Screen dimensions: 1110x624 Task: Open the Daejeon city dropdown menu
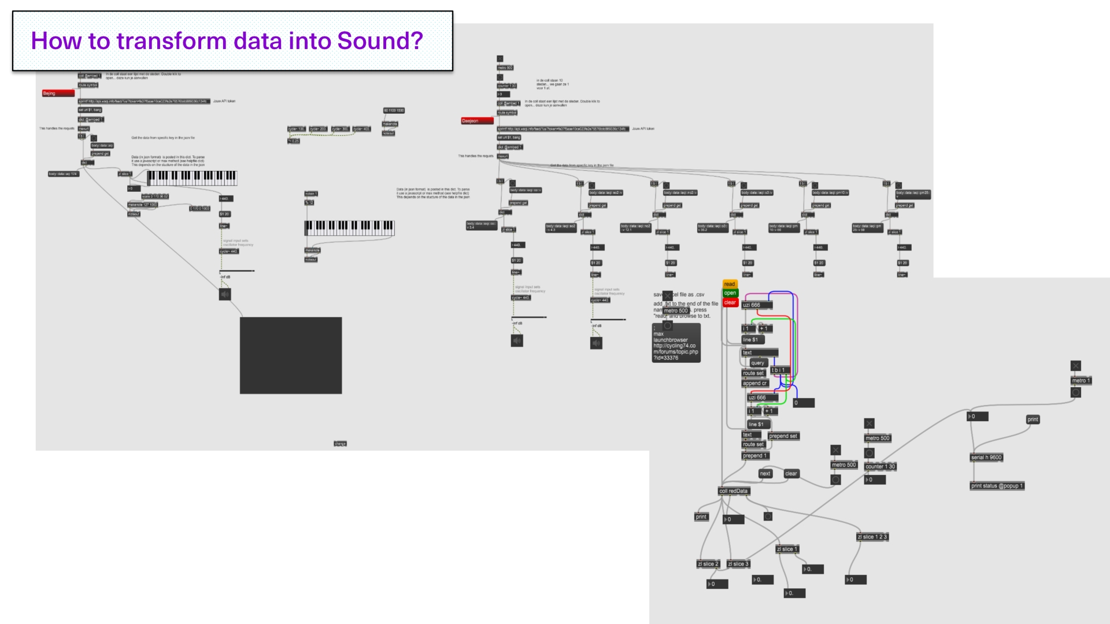pyautogui.click(x=478, y=121)
